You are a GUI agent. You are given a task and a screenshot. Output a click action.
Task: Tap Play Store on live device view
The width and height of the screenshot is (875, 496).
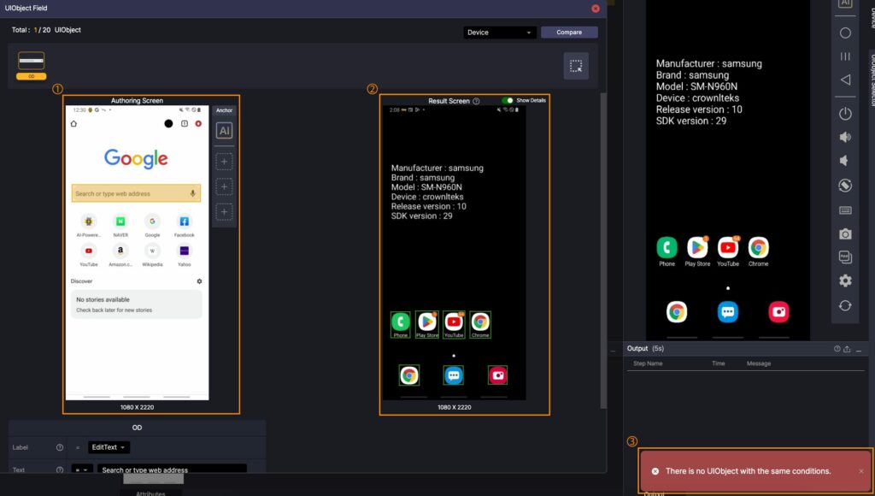[x=697, y=251]
